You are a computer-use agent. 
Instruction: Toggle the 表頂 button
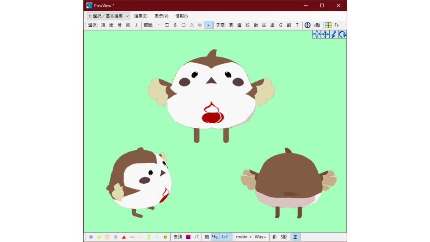coord(178,237)
